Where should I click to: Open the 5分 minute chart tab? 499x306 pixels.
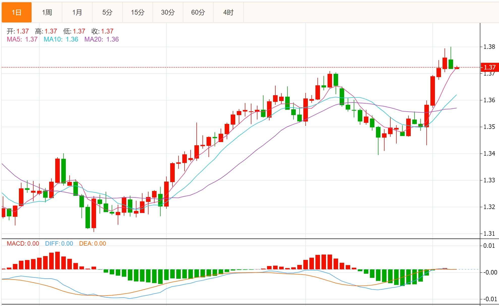click(107, 12)
